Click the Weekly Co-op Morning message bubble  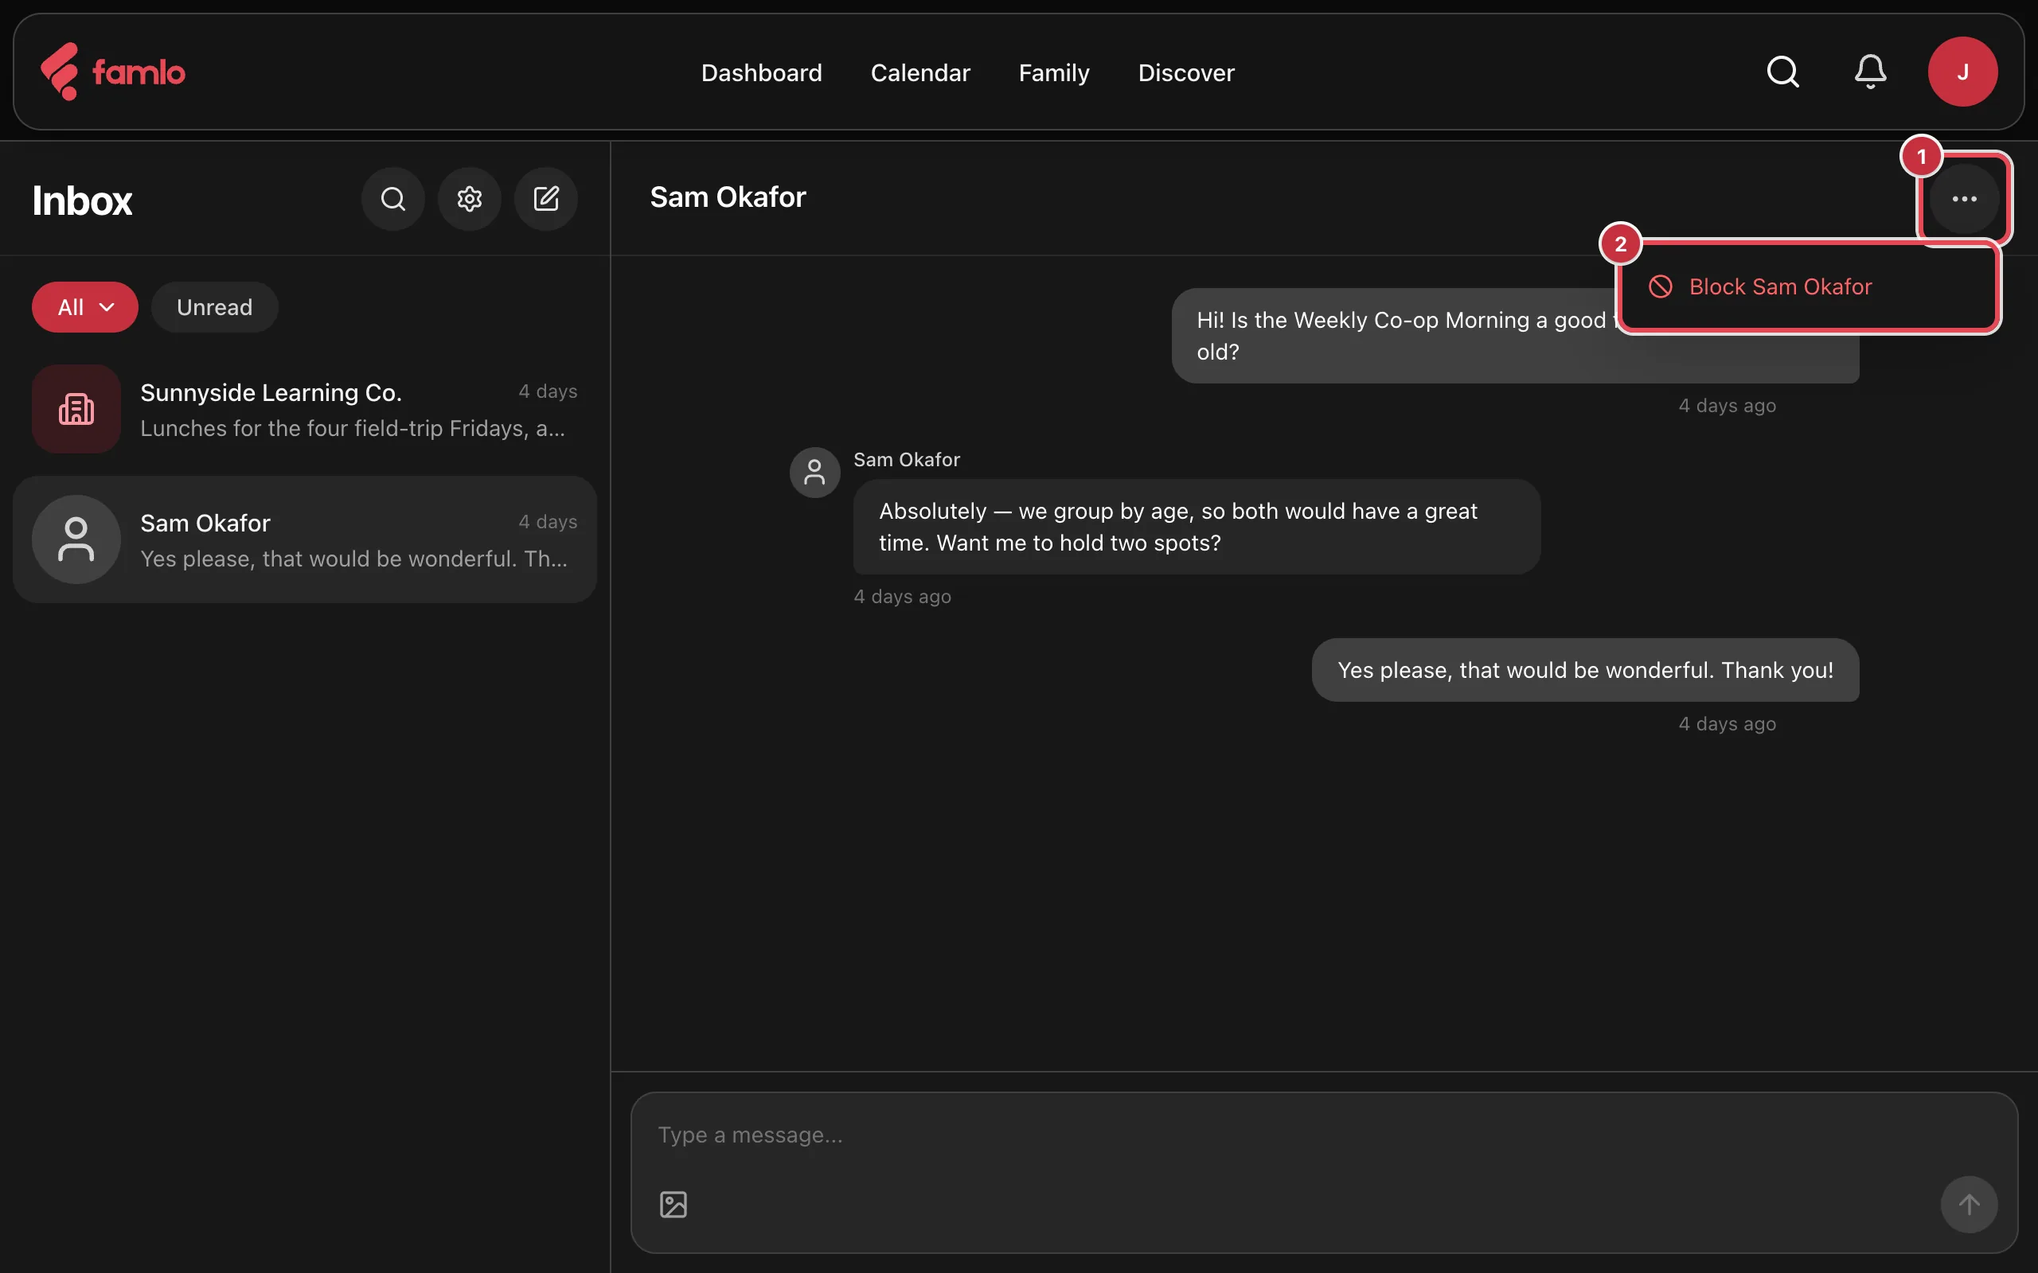pyautogui.click(x=1515, y=336)
